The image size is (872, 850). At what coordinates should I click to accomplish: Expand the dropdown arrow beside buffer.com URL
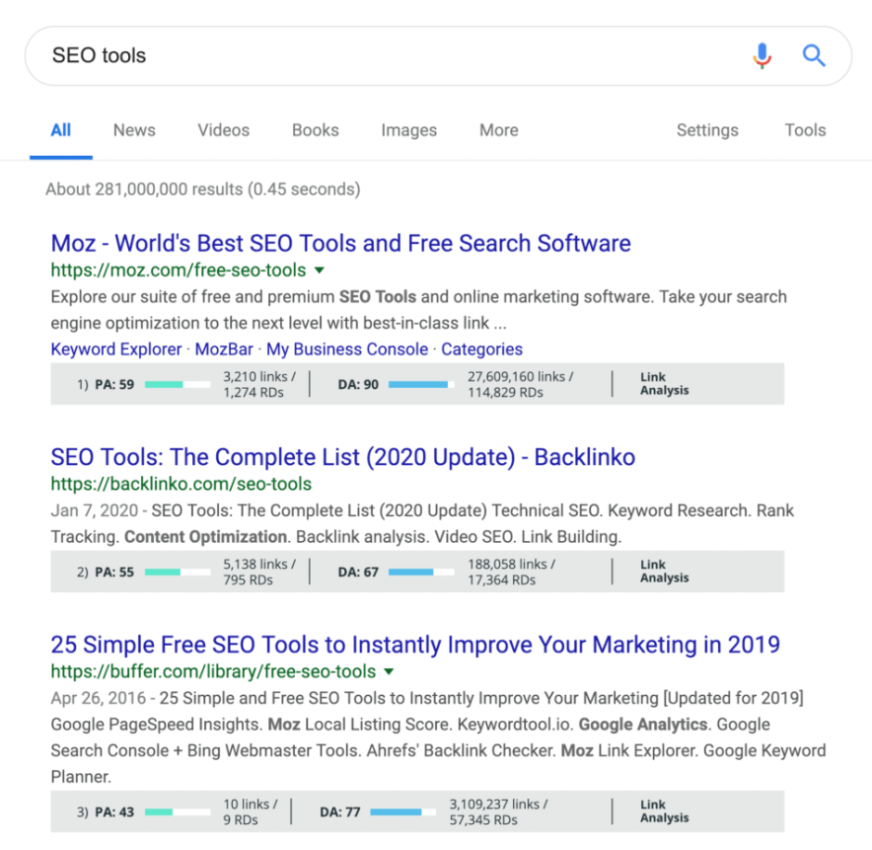point(389,670)
